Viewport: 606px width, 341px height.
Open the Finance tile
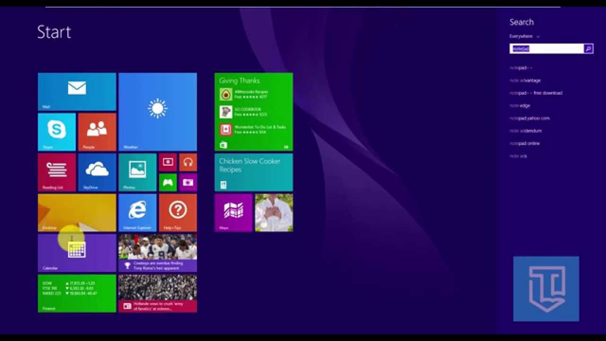tap(77, 293)
